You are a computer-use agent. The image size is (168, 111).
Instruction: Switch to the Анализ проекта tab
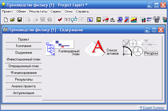pyautogui.click(x=24, y=86)
